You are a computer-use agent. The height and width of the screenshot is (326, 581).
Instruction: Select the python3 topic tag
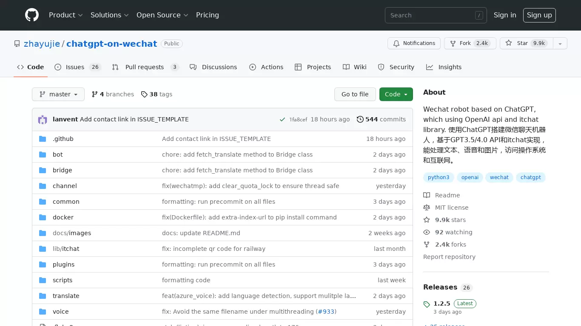click(x=439, y=177)
